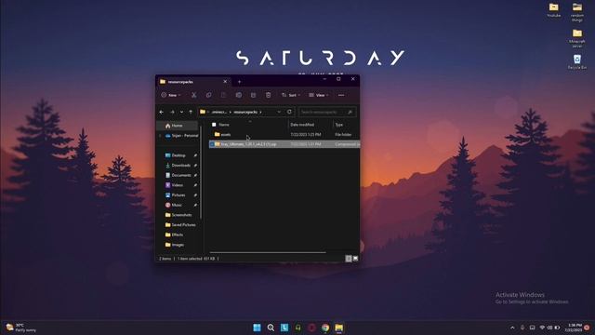Click the navigation pane vertical scrollbar

click(x=201, y=173)
